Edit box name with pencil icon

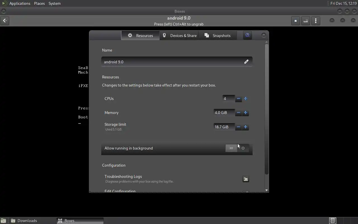tap(246, 62)
